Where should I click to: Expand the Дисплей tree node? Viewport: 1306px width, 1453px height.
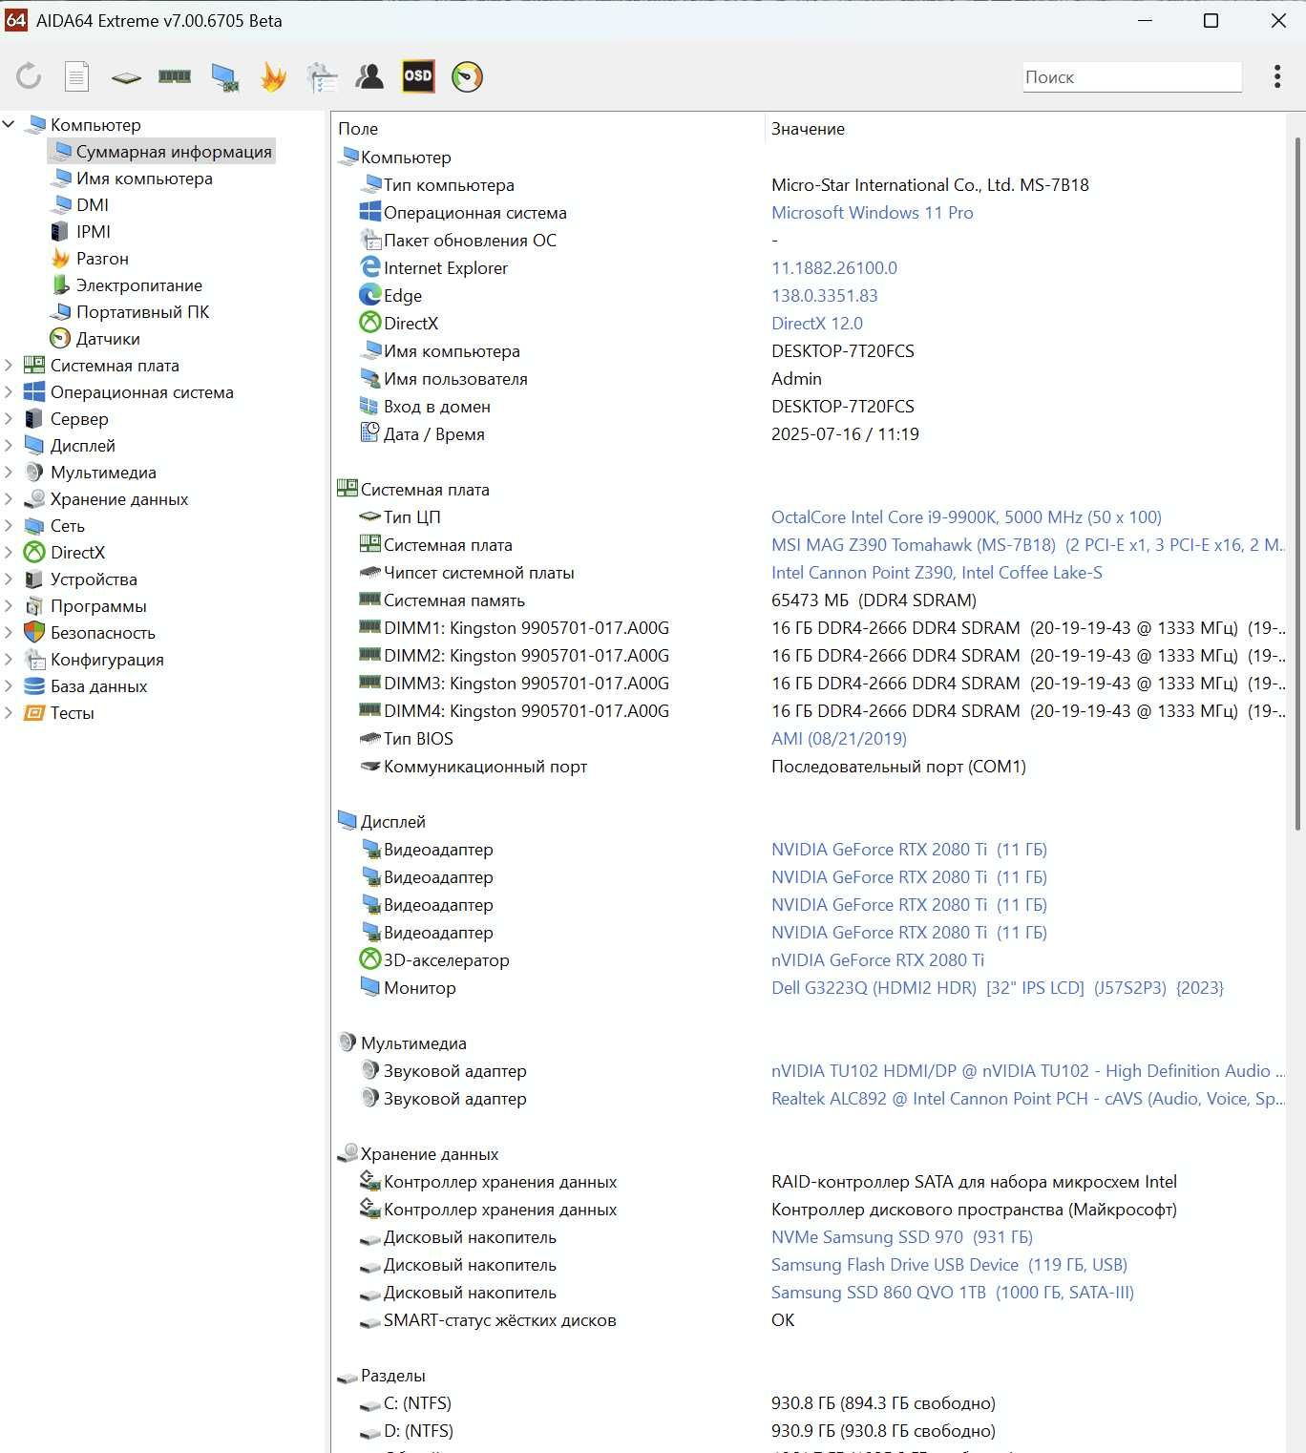click(9, 445)
